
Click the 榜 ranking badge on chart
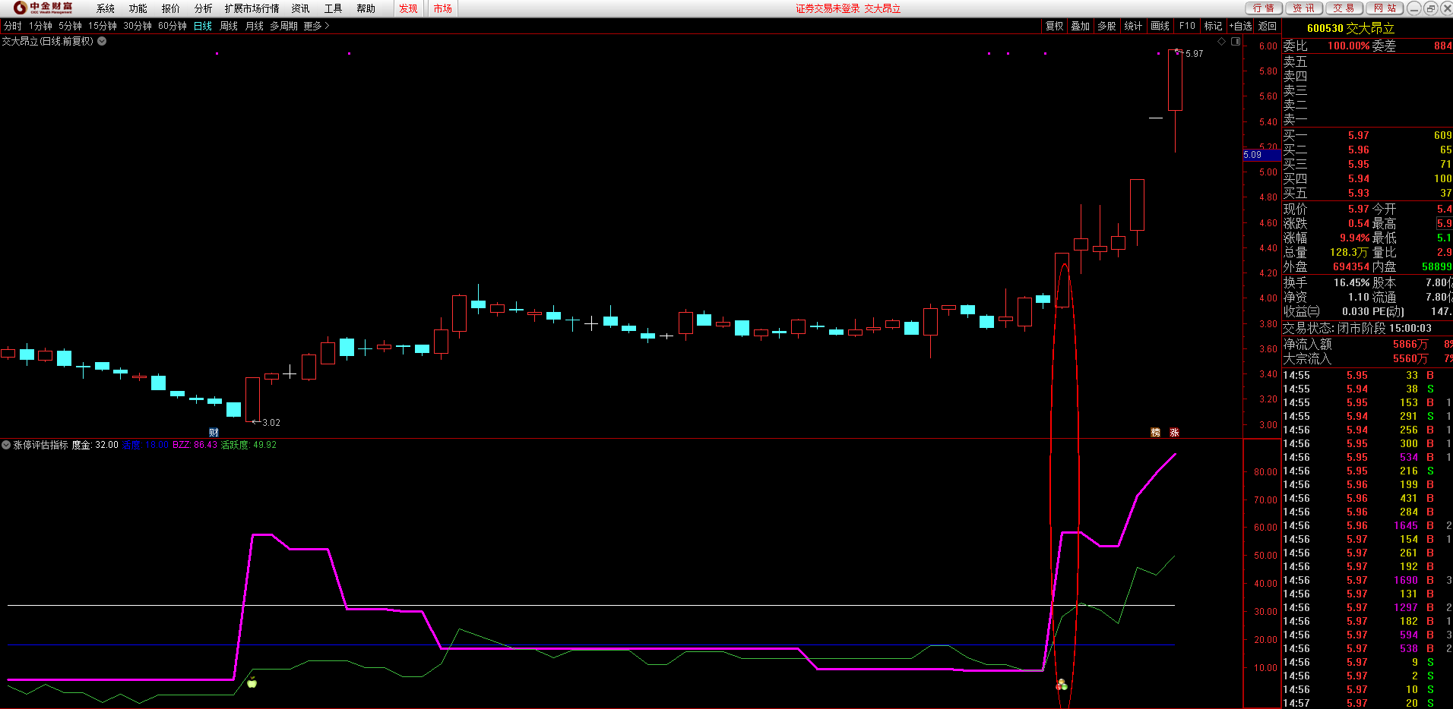pos(1155,433)
